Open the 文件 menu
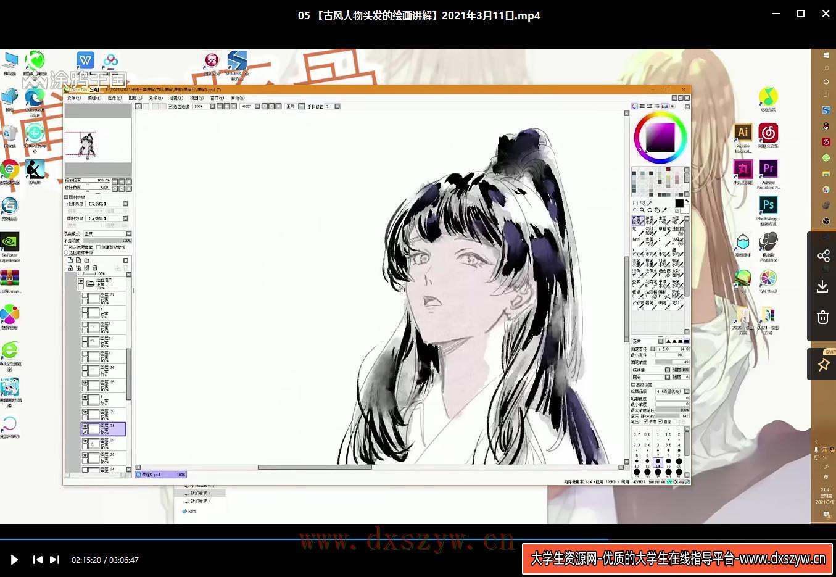The width and height of the screenshot is (836, 577). (73, 98)
